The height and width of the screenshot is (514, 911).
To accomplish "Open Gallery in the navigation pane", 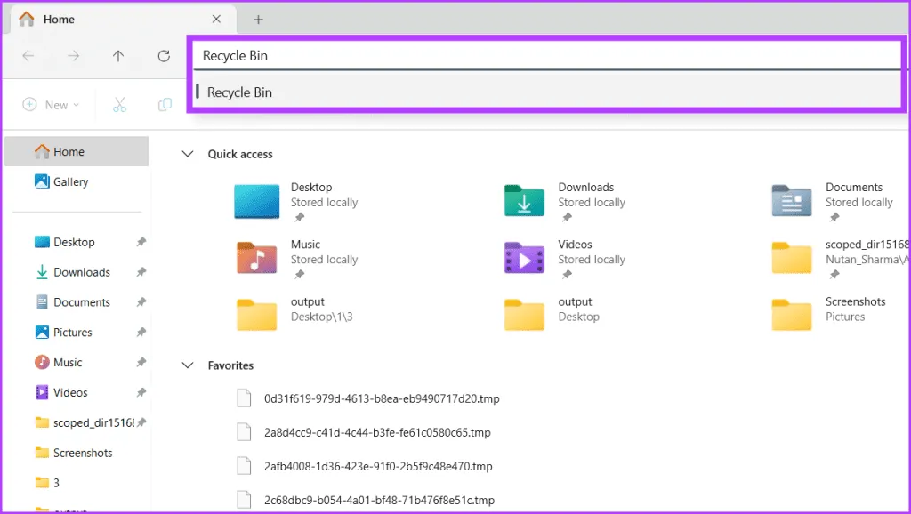I will click(x=70, y=181).
